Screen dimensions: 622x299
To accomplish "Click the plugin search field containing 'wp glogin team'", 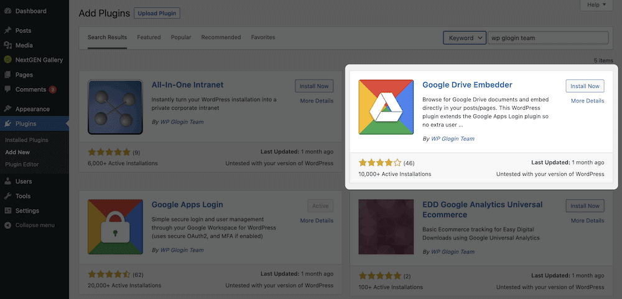I will [x=548, y=38].
